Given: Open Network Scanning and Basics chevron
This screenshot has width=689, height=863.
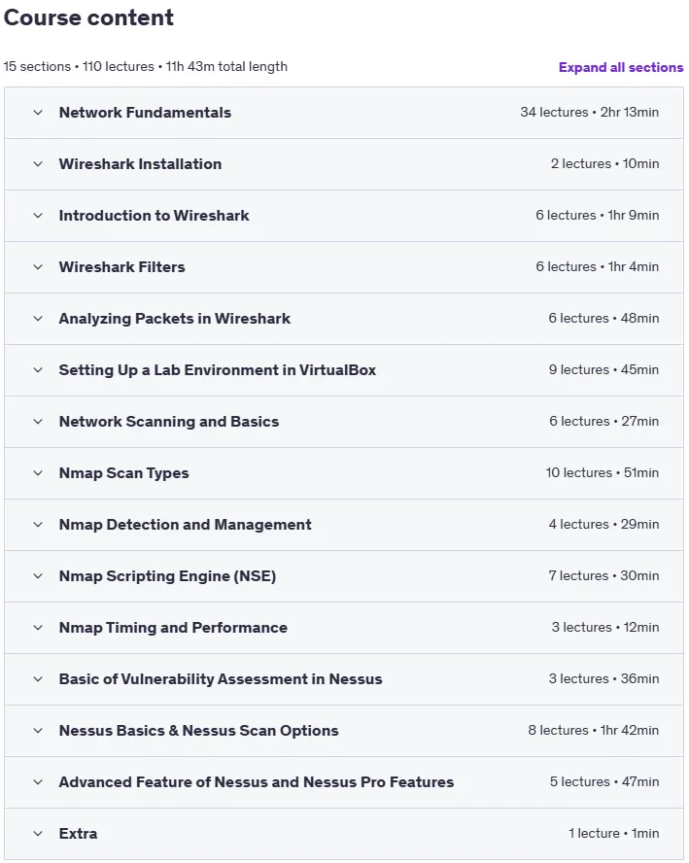Looking at the screenshot, I should pos(38,422).
